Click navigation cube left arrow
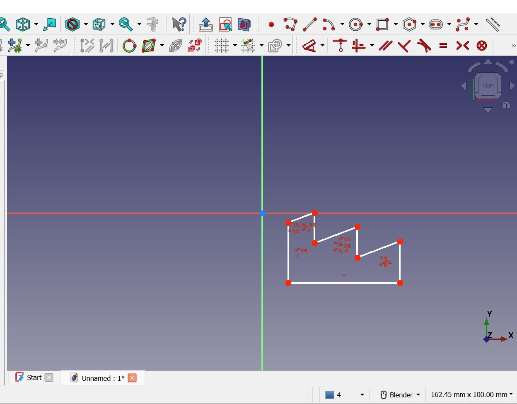This screenshot has height=404, width=517. coord(464,86)
